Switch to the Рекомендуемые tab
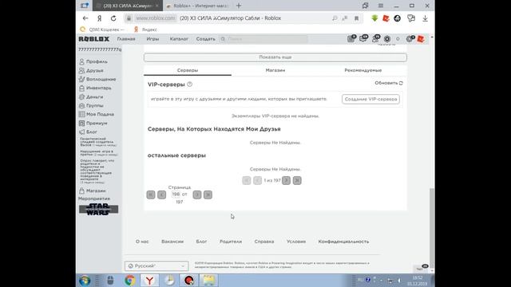 [x=362, y=70]
